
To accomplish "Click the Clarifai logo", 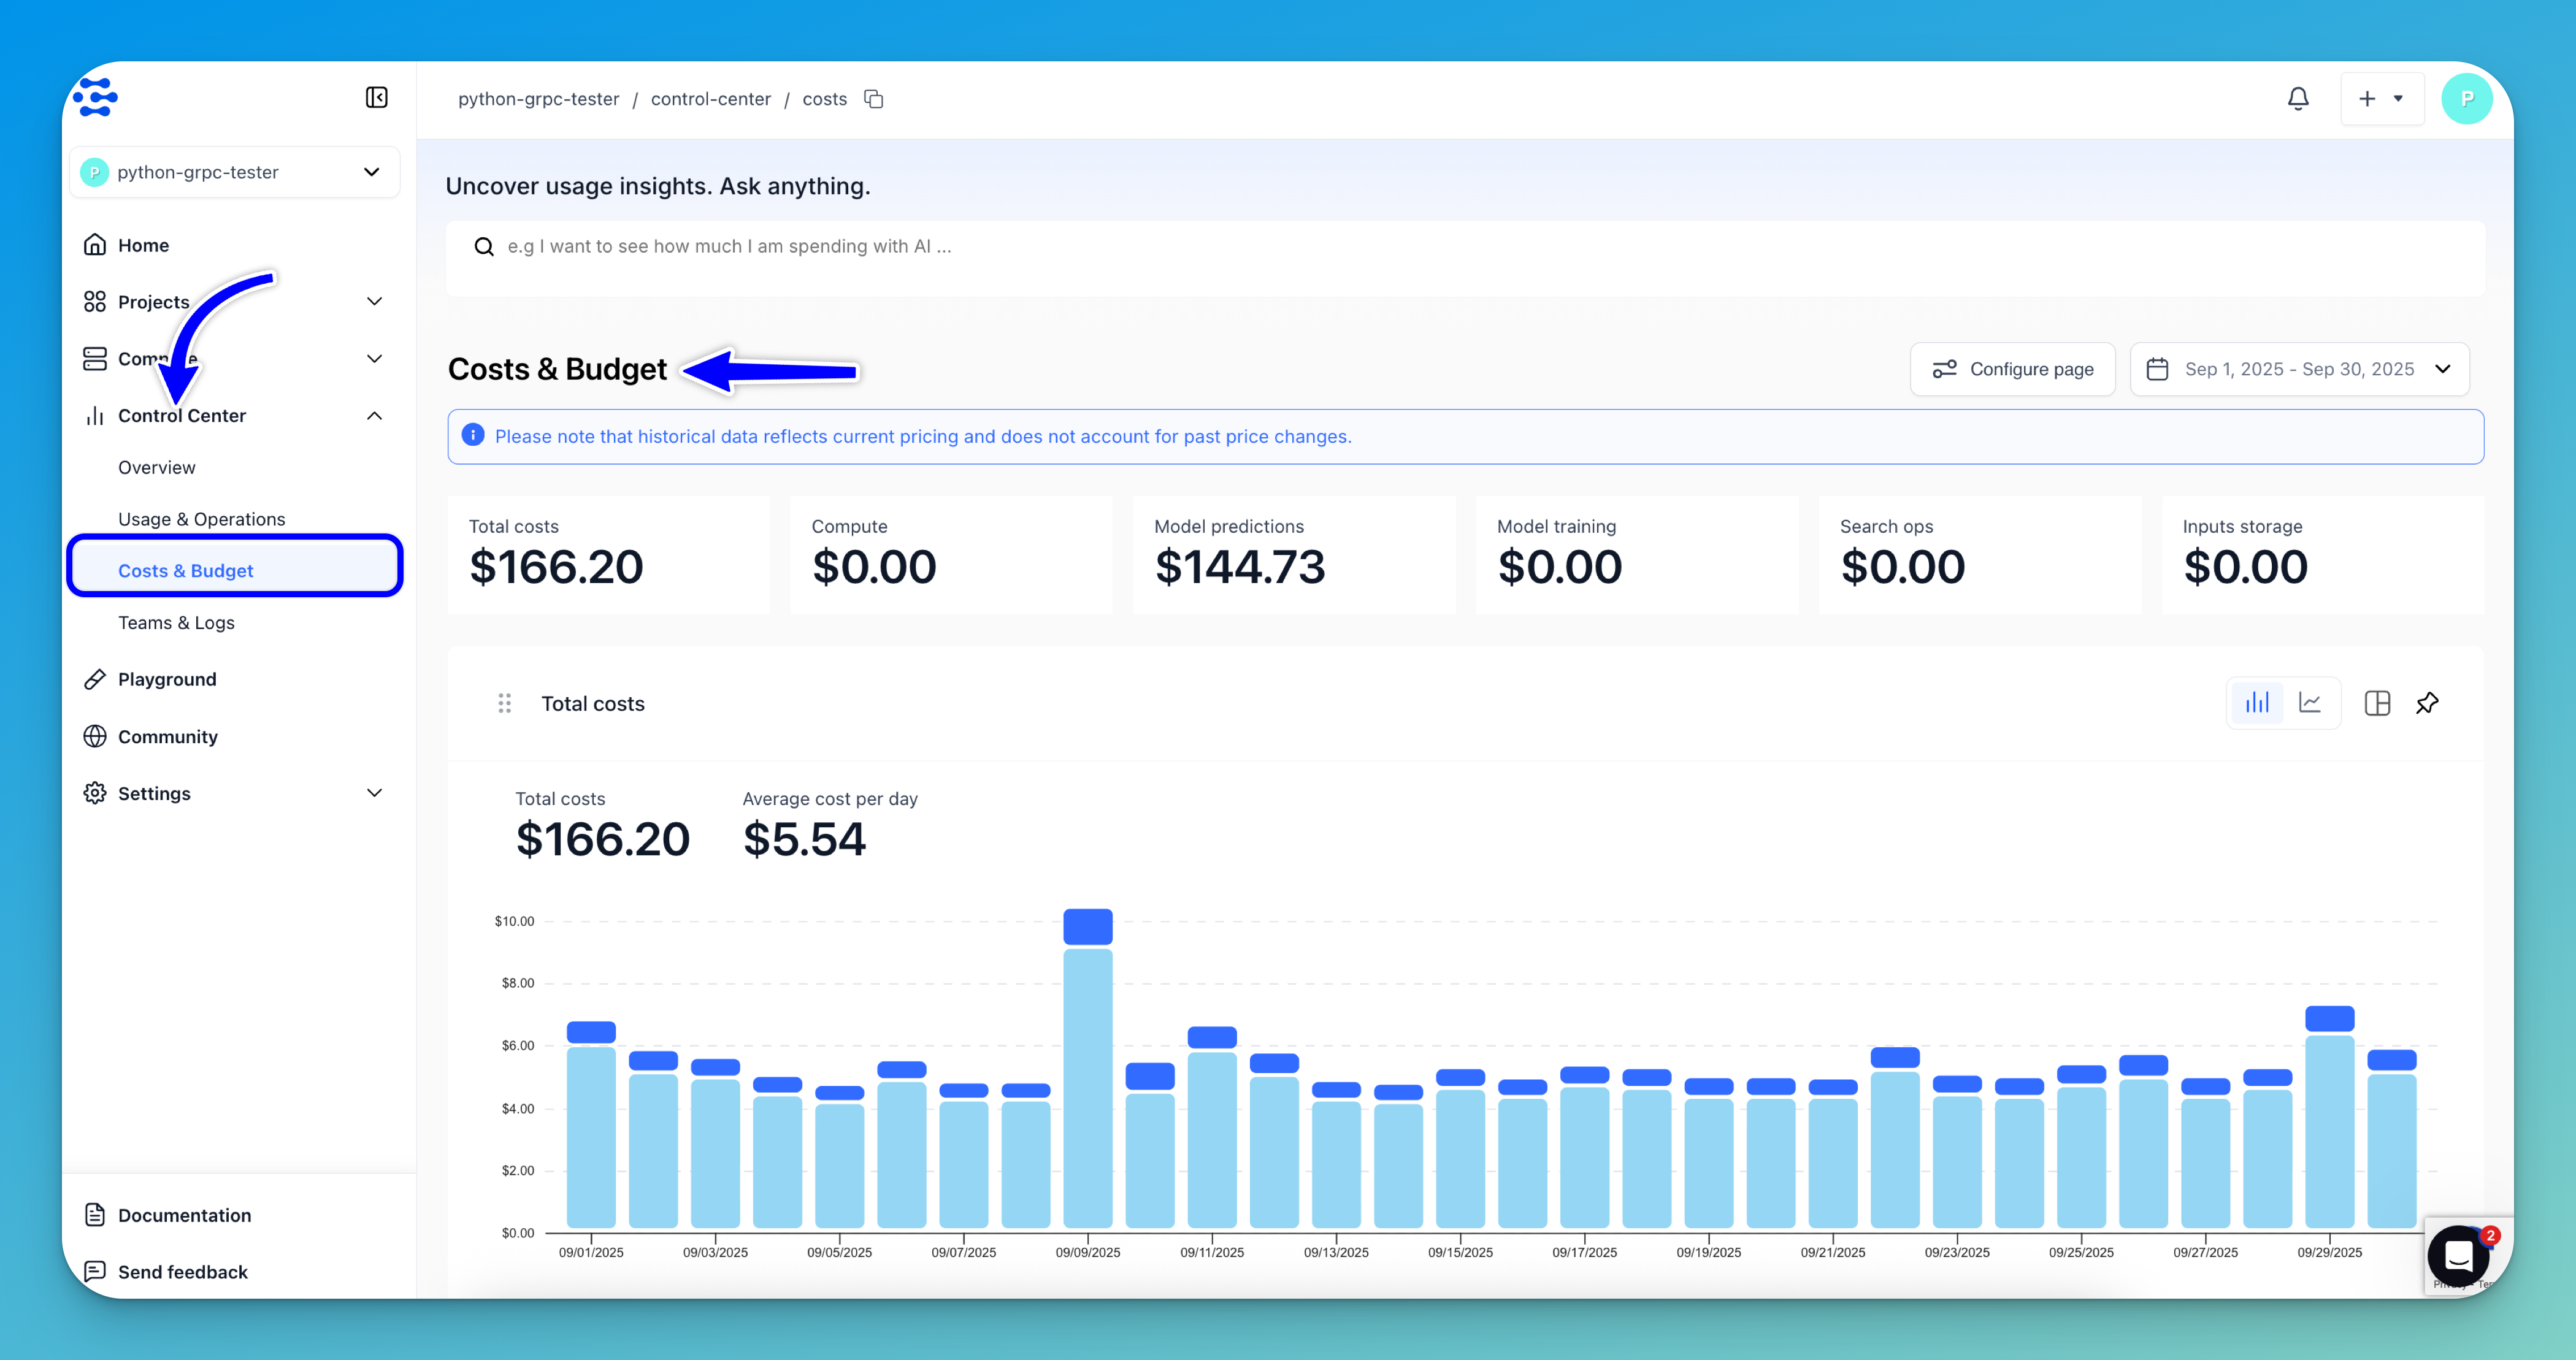I will point(96,97).
